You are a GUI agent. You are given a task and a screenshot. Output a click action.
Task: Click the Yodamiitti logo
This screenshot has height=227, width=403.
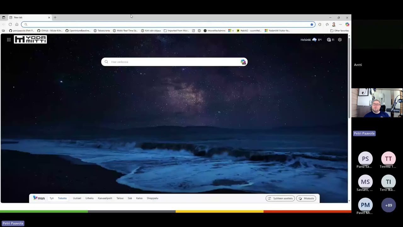tap(30, 39)
